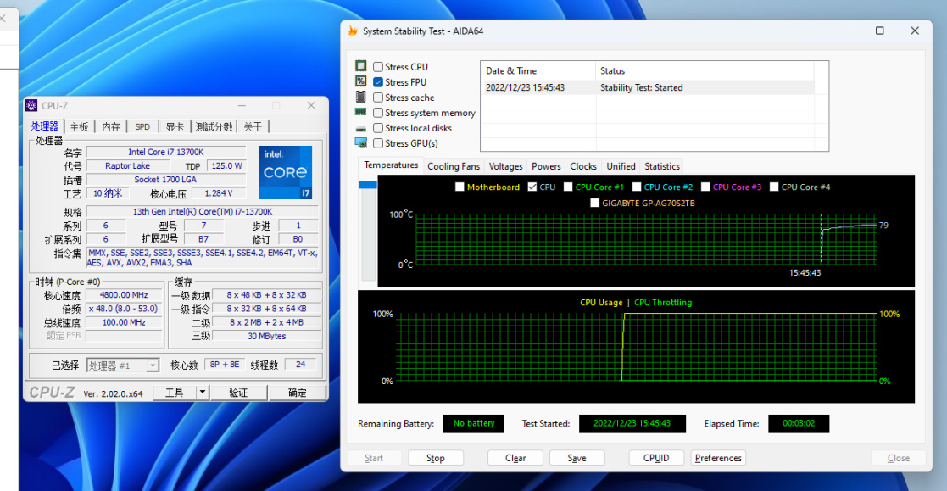
Task: Open Preferences in AIDA64
Action: pos(718,458)
